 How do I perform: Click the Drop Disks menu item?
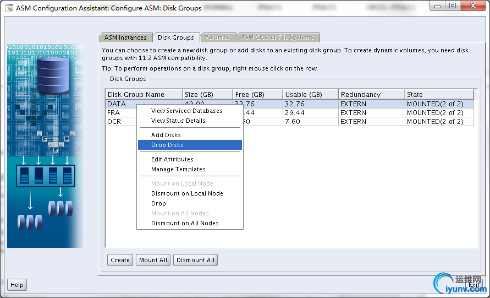(167, 145)
